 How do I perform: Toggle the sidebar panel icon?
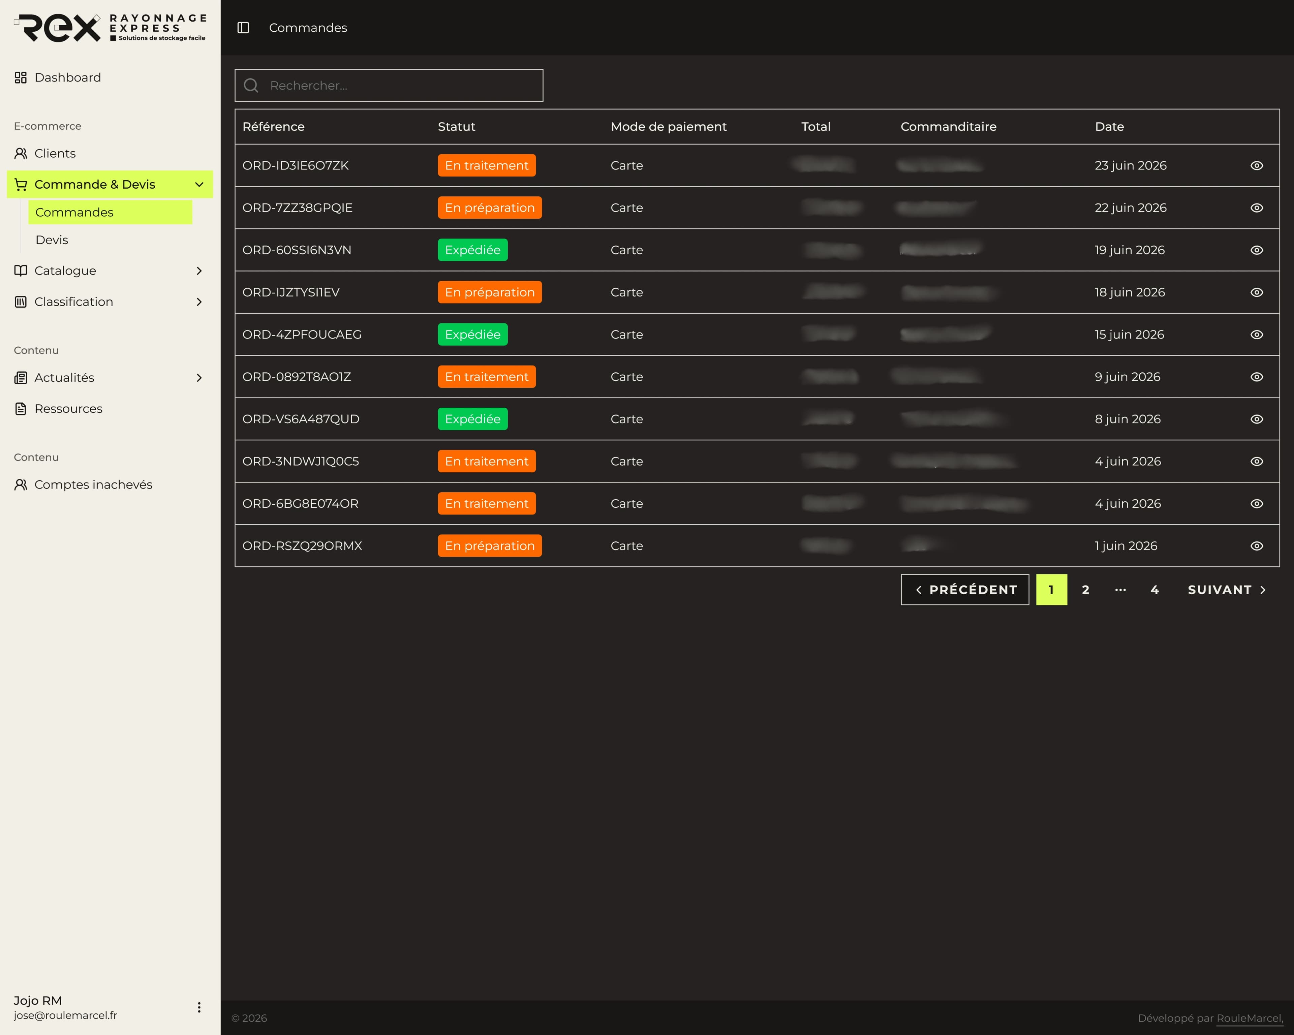pyautogui.click(x=243, y=28)
